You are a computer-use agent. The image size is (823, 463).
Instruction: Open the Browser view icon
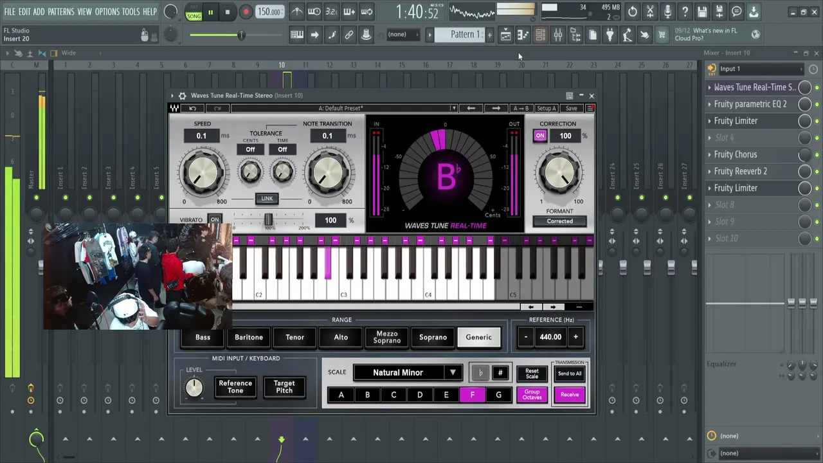575,35
